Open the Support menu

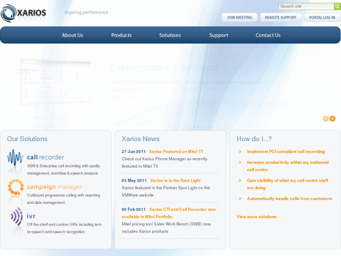pyautogui.click(x=219, y=35)
